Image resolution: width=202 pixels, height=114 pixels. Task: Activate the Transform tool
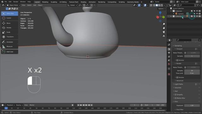(10, 37)
